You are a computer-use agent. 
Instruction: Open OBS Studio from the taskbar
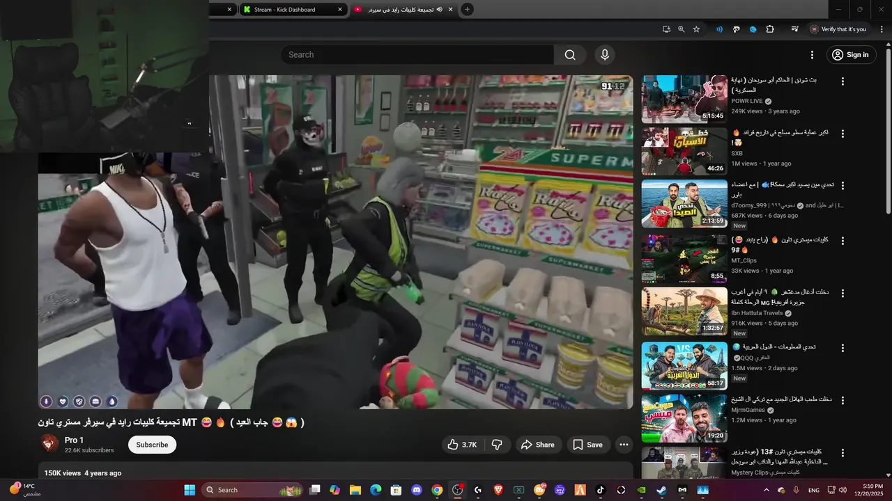457,490
